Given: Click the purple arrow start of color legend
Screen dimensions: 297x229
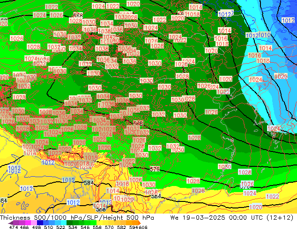Looking at the screenshot, I should pos(10,223).
